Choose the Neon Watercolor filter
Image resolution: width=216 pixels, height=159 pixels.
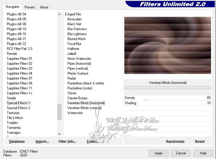tap(79, 59)
